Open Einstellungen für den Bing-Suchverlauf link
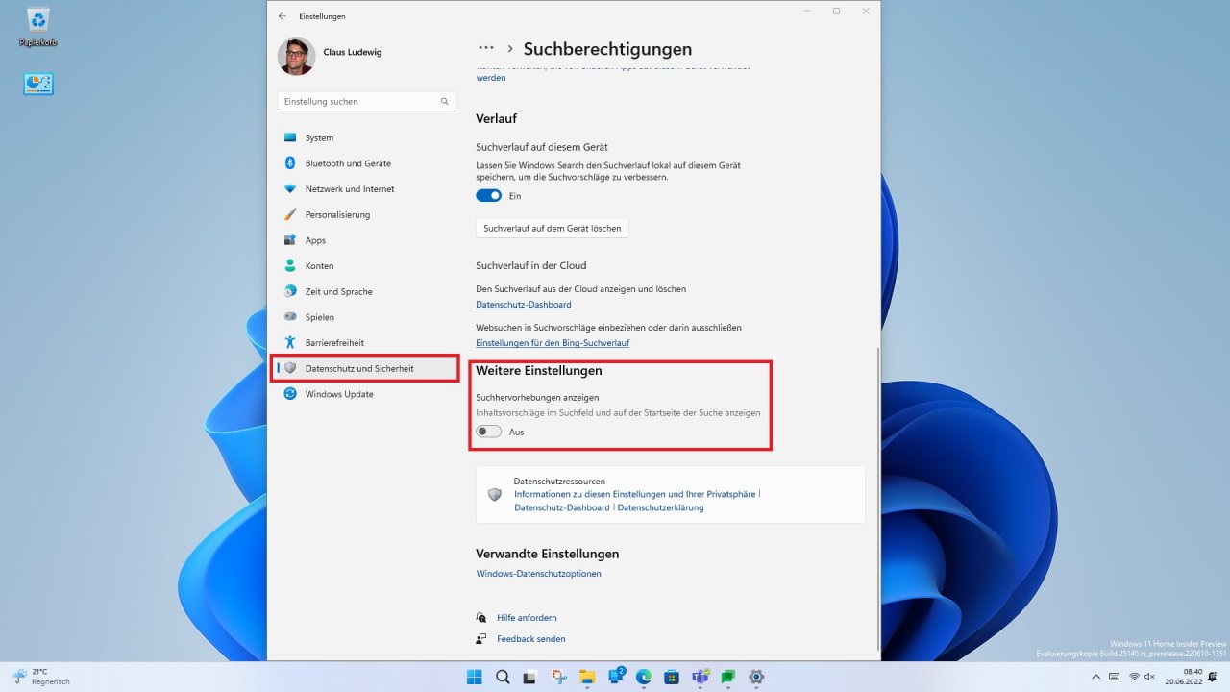Image resolution: width=1230 pixels, height=692 pixels. pos(553,343)
